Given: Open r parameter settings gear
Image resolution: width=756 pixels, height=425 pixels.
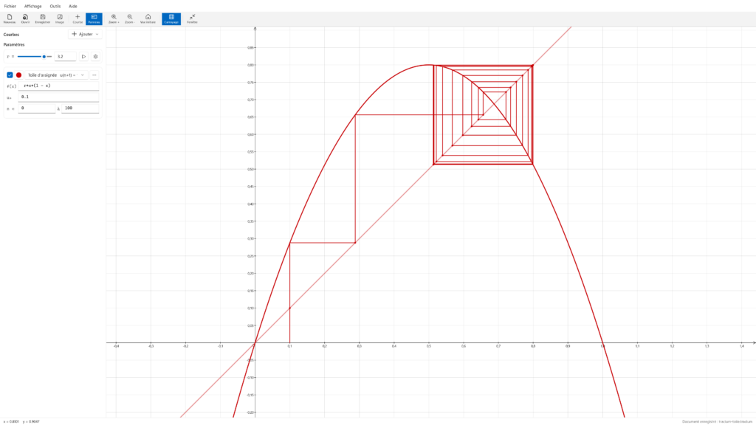Looking at the screenshot, I should click(x=95, y=57).
